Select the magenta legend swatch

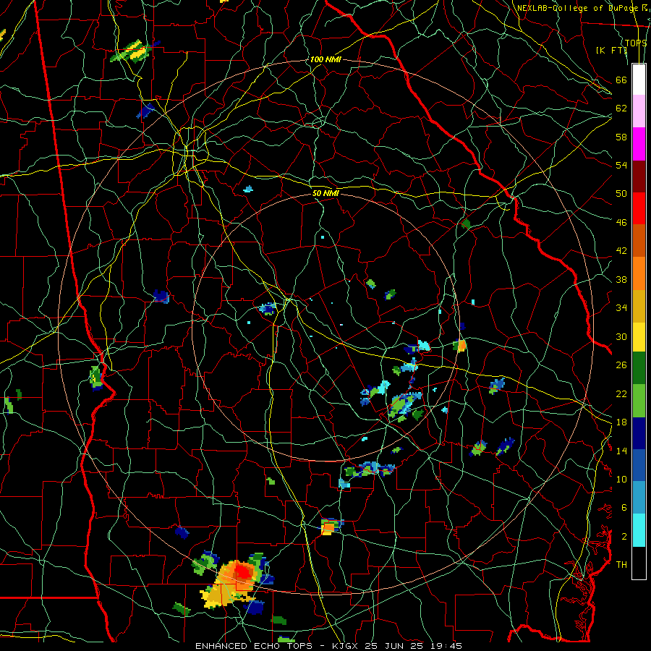pyautogui.click(x=639, y=144)
